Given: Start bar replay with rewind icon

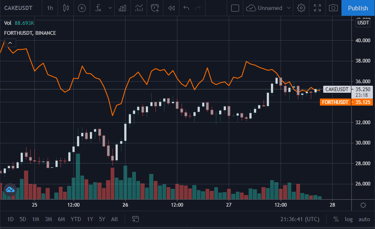Looking at the screenshot, I should coord(171,8).
